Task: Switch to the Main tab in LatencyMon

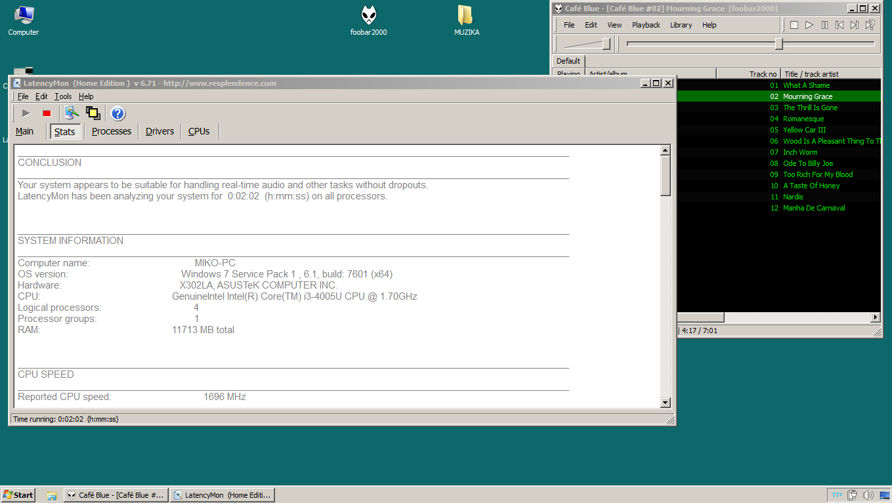Action: click(24, 131)
